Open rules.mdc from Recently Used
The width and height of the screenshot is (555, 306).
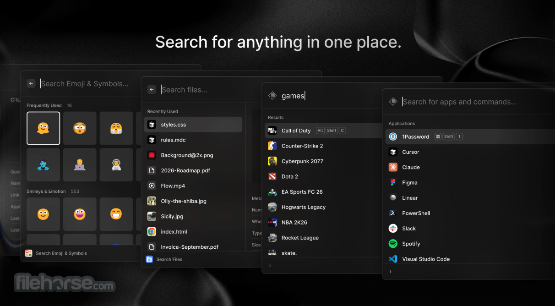193,140
